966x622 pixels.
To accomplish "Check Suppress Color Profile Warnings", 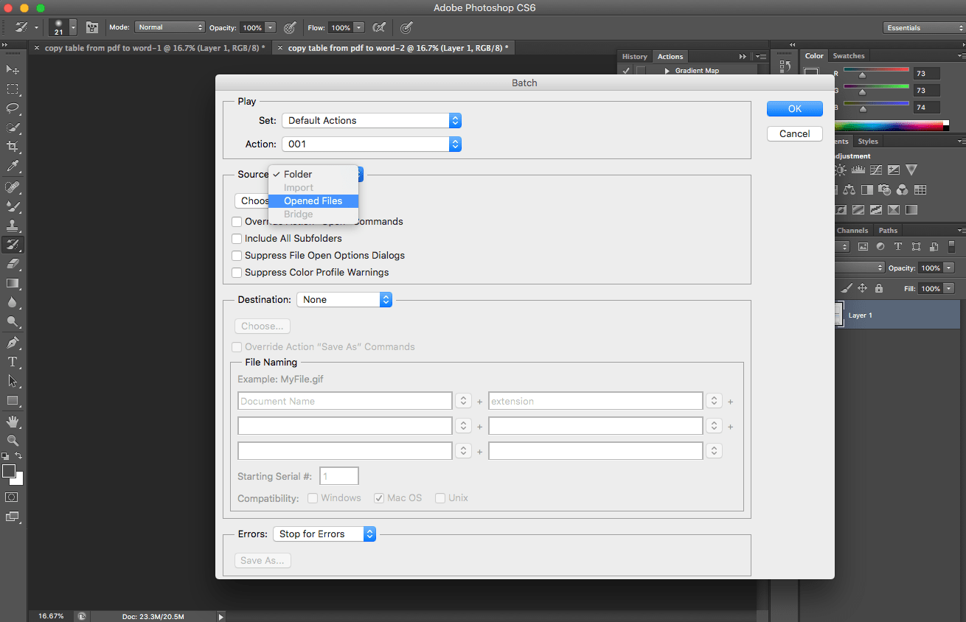I will tap(237, 272).
